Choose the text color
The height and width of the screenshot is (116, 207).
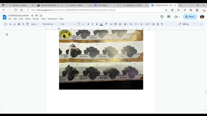(101, 24)
